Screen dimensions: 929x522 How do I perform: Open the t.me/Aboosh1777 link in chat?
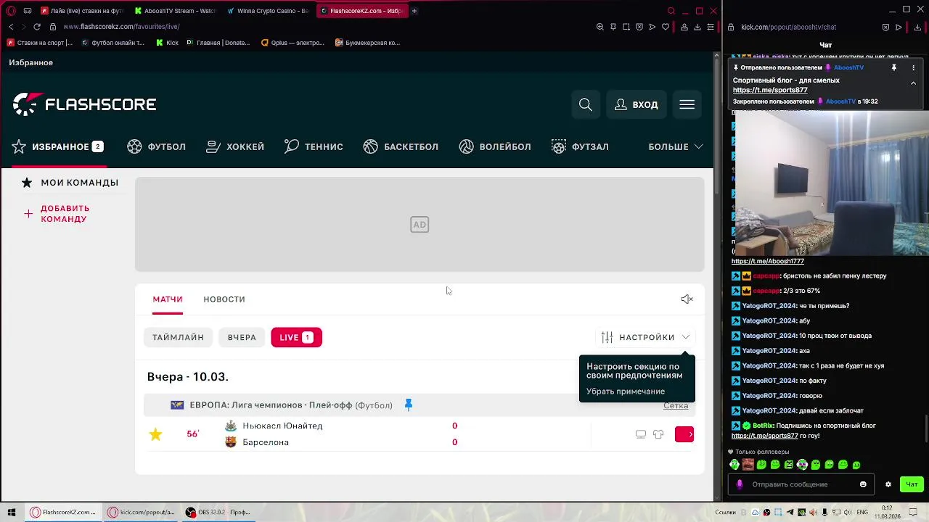coord(768,261)
